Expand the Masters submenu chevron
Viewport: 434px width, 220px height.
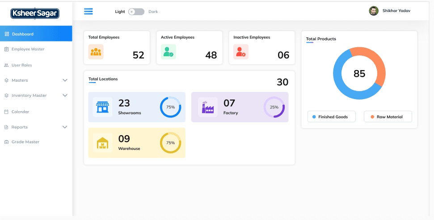65,80
